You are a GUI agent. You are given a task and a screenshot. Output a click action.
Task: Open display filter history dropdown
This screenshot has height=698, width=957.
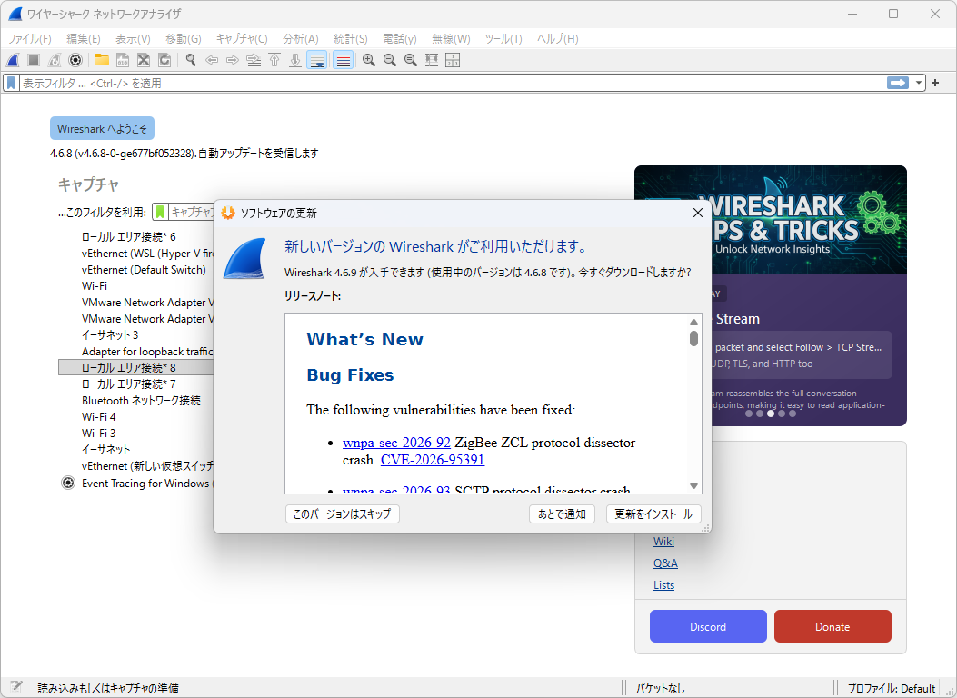coord(919,83)
